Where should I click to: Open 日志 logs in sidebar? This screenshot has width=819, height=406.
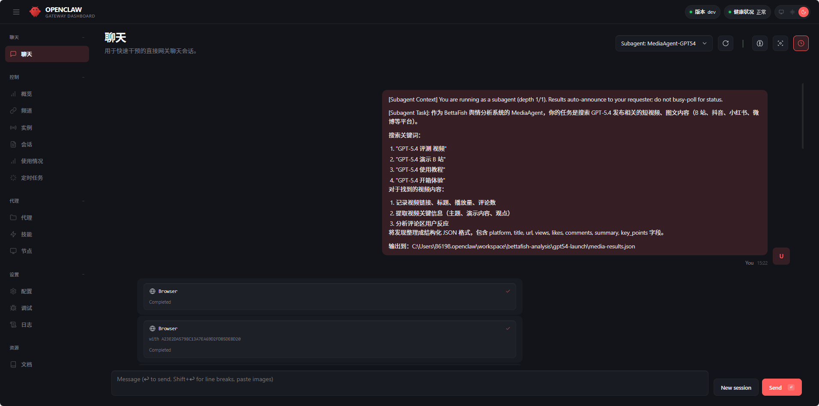click(x=47, y=325)
